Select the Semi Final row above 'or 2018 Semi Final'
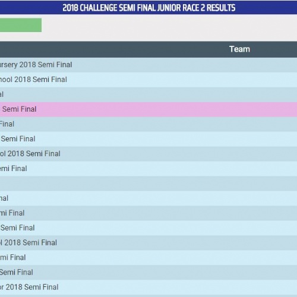The height and width of the screenshot is (297, 297). click(x=148, y=273)
